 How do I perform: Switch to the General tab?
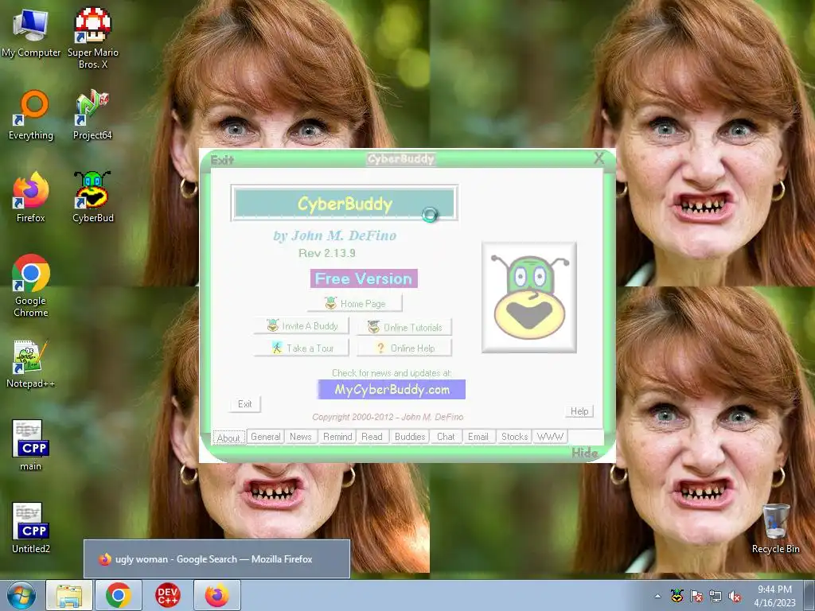click(266, 437)
